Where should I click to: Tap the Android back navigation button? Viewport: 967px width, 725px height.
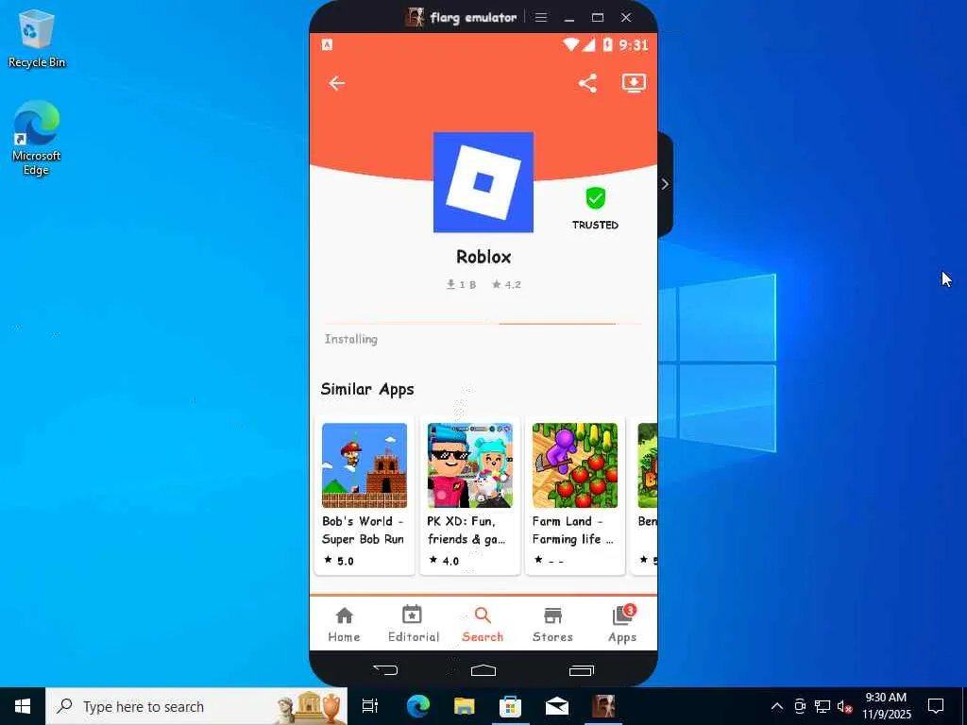[386, 669]
